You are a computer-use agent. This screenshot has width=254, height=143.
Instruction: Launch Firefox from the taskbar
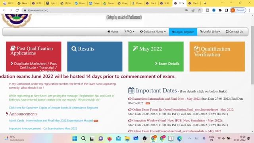pos(110,139)
